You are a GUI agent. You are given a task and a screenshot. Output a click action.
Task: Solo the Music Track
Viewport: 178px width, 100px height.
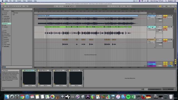[169, 16]
